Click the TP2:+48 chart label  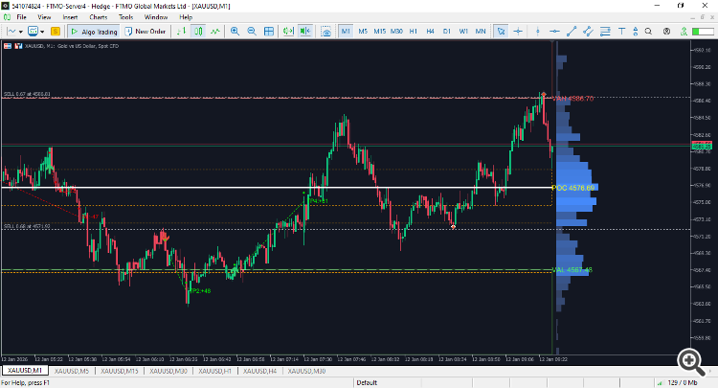pos(201,291)
